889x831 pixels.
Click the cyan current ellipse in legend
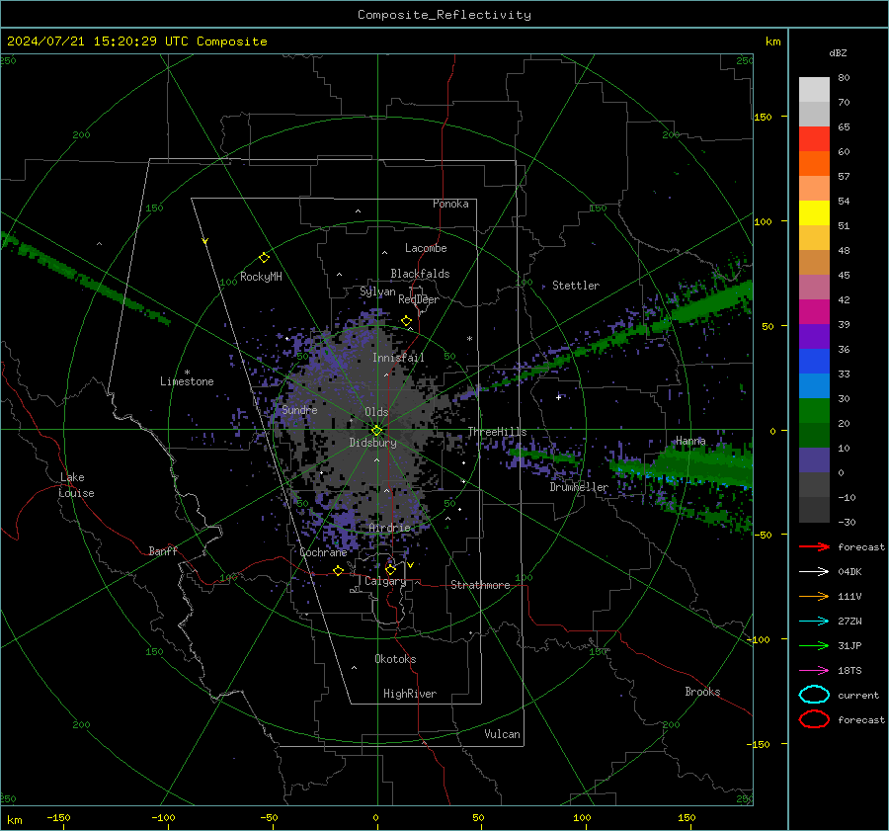click(x=814, y=695)
